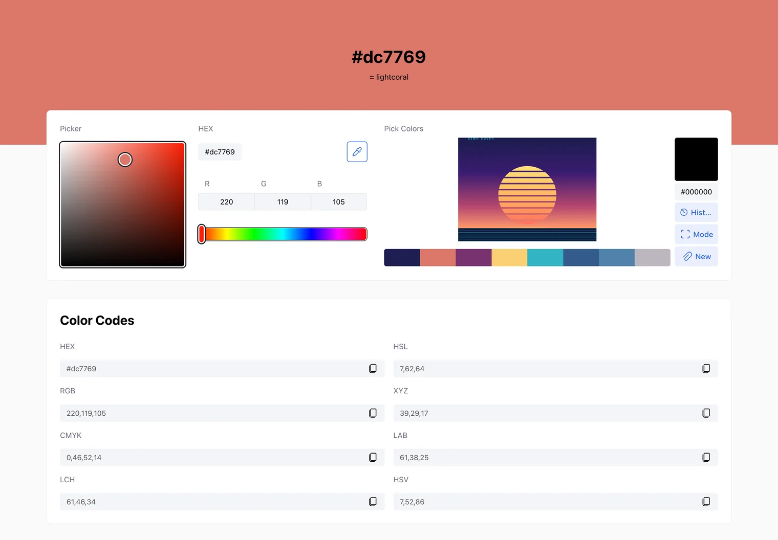This screenshot has height=540, width=778.
Task: Click the Color Codes heading
Action: pyautogui.click(x=97, y=321)
